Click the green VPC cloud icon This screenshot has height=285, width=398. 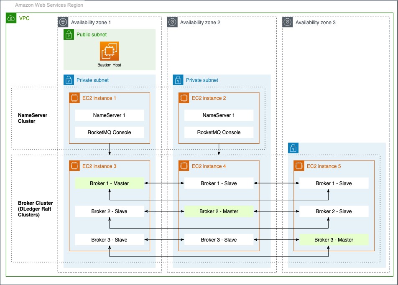tap(11, 18)
